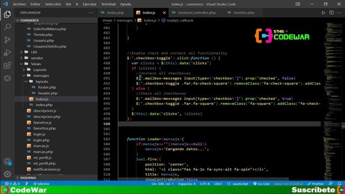Click the feedback icon in status bar

click(x=331, y=184)
